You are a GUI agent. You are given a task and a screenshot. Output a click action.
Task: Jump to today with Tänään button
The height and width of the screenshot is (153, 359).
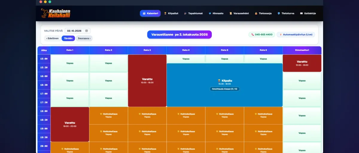(x=68, y=38)
